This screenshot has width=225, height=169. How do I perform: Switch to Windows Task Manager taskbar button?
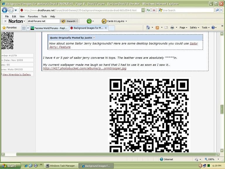click(x=61, y=166)
